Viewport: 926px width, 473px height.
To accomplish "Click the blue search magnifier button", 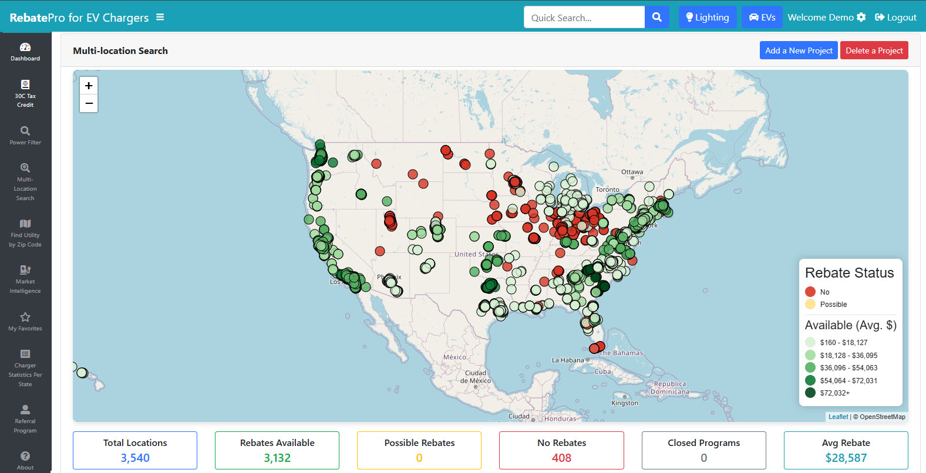I will tap(657, 18).
